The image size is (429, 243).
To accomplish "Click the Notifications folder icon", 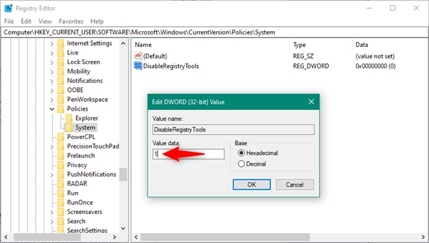I will 61,81.
